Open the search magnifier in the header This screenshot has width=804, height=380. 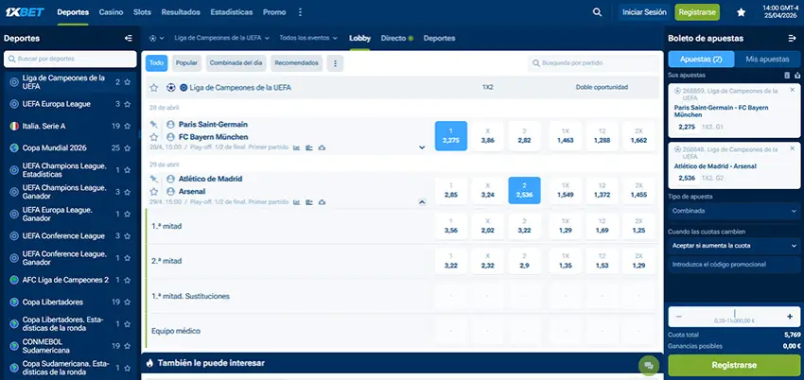click(597, 12)
